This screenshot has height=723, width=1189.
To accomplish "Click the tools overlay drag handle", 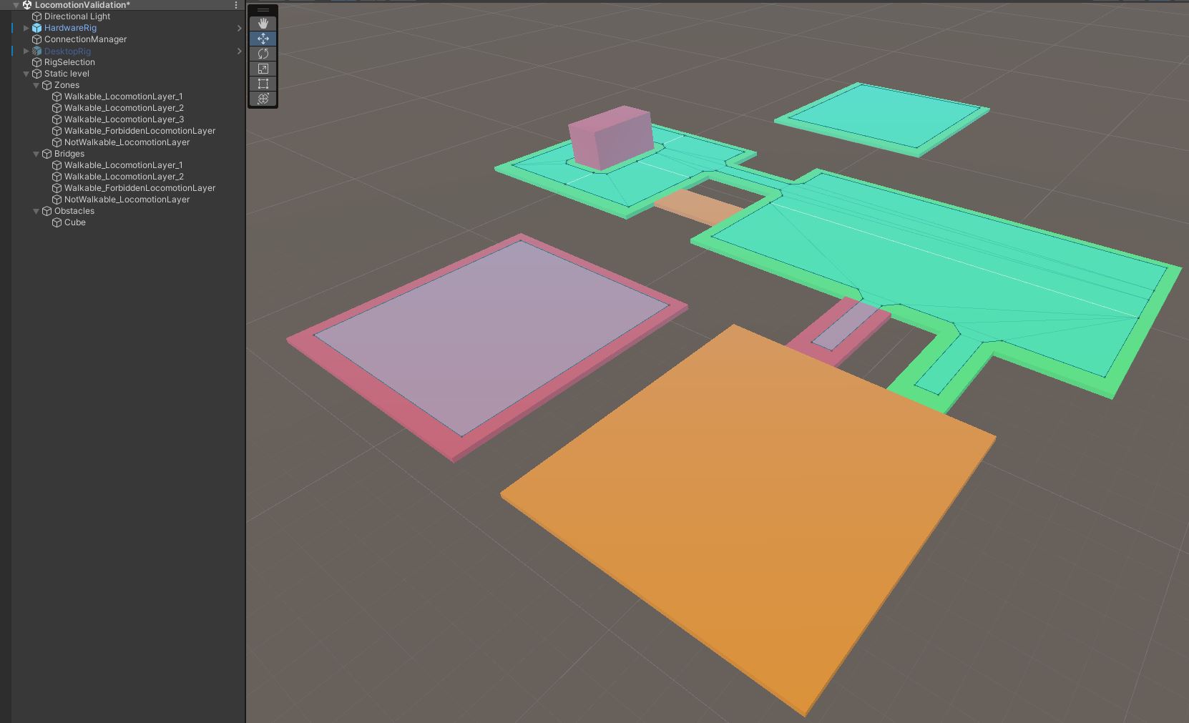I will (263, 10).
